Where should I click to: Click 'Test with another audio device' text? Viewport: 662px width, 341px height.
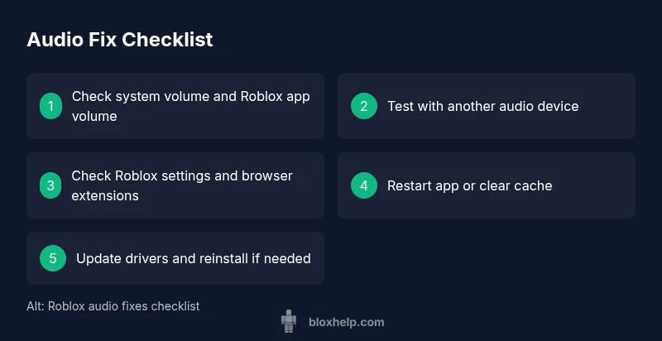482,106
